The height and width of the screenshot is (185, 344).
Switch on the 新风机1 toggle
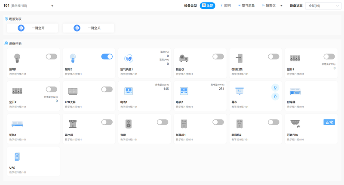coord(218,122)
